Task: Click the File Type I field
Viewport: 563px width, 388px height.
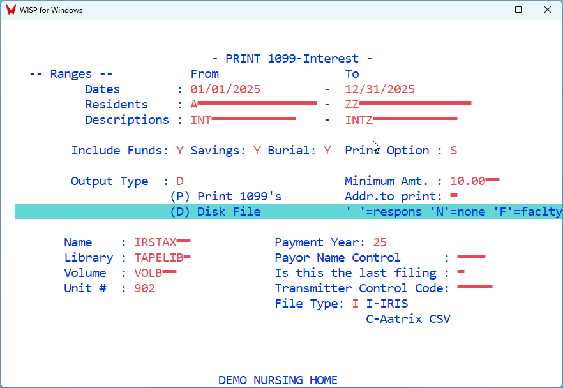Action: click(x=356, y=304)
